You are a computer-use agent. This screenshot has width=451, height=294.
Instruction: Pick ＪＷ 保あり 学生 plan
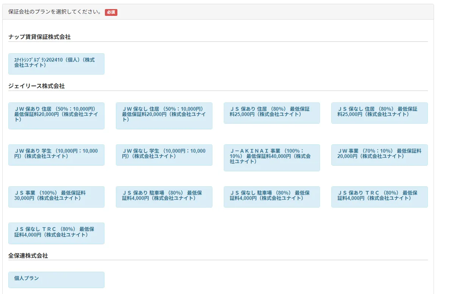tap(56, 155)
